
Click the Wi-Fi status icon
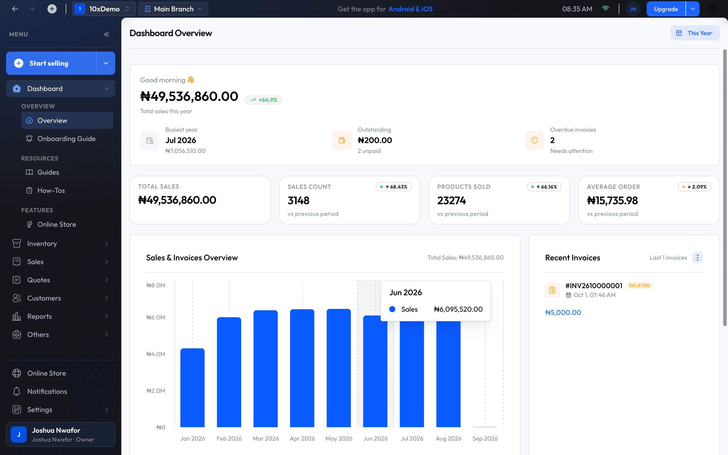click(606, 9)
